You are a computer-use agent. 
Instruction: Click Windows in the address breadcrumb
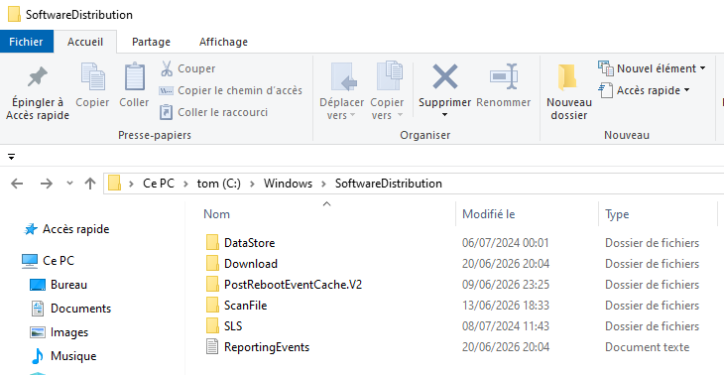[288, 184]
